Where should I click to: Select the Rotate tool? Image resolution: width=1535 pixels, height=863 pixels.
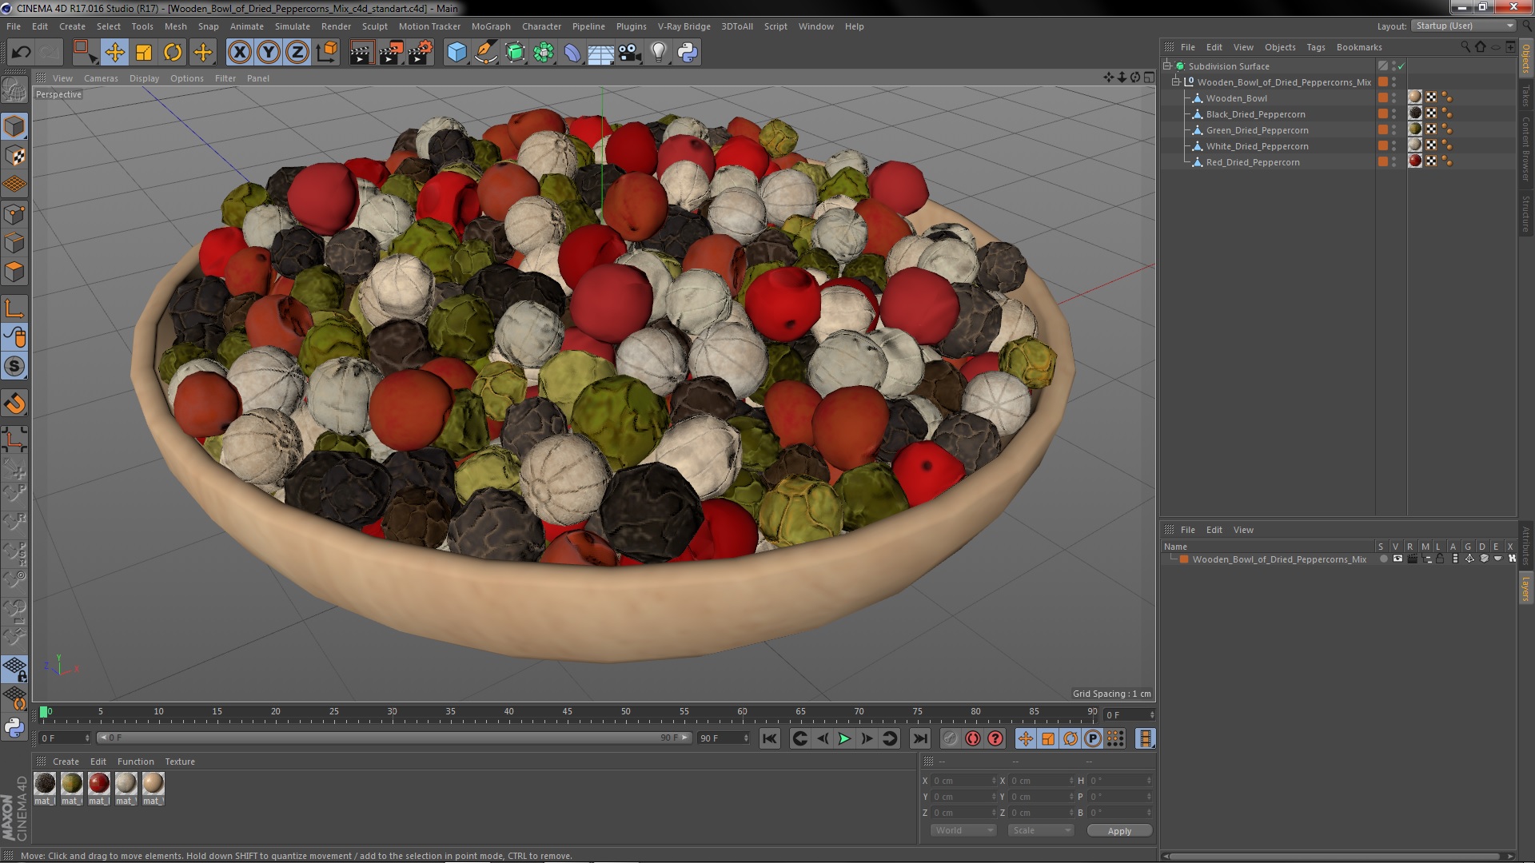(x=173, y=53)
